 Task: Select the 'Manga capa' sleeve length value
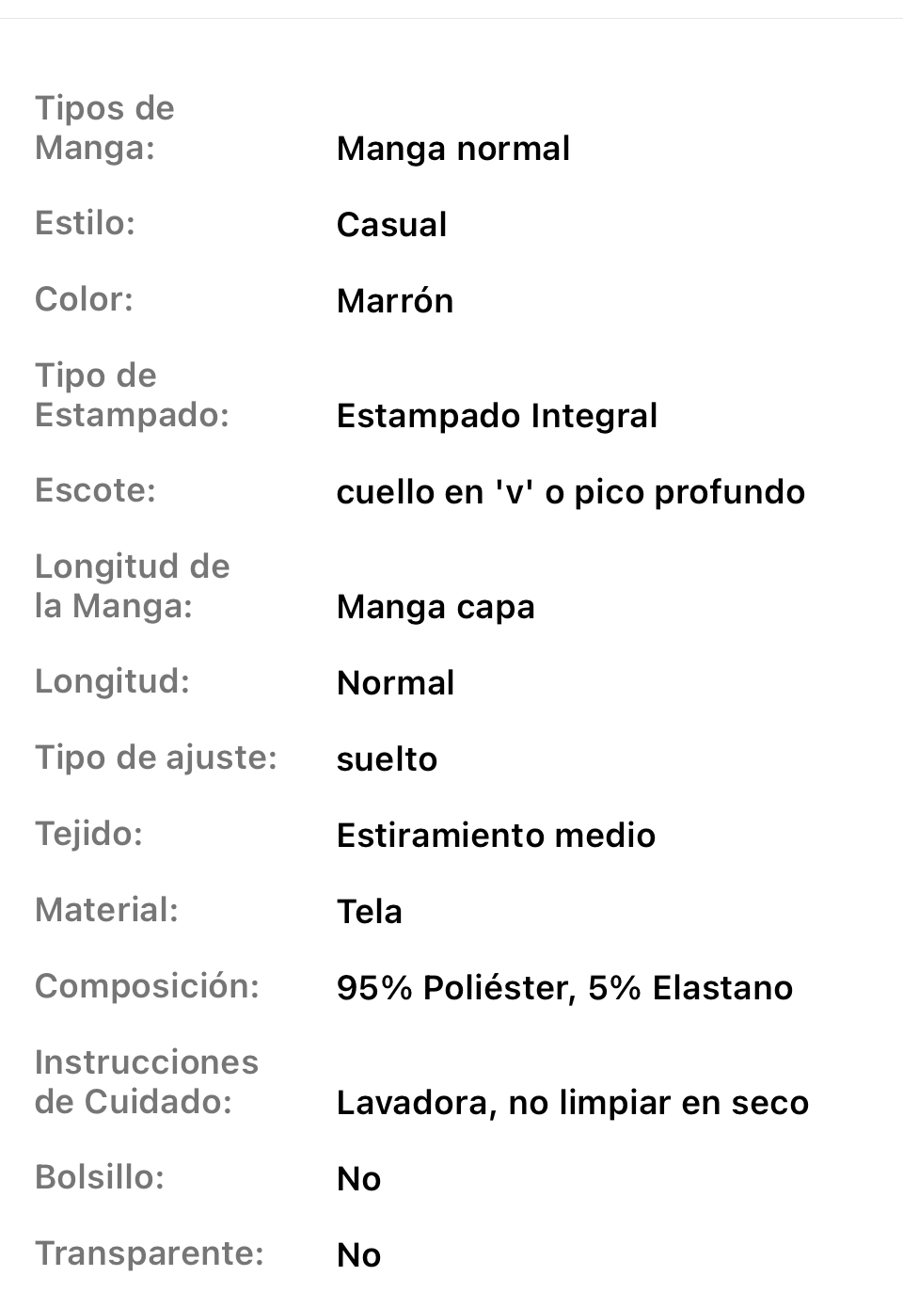click(x=436, y=607)
